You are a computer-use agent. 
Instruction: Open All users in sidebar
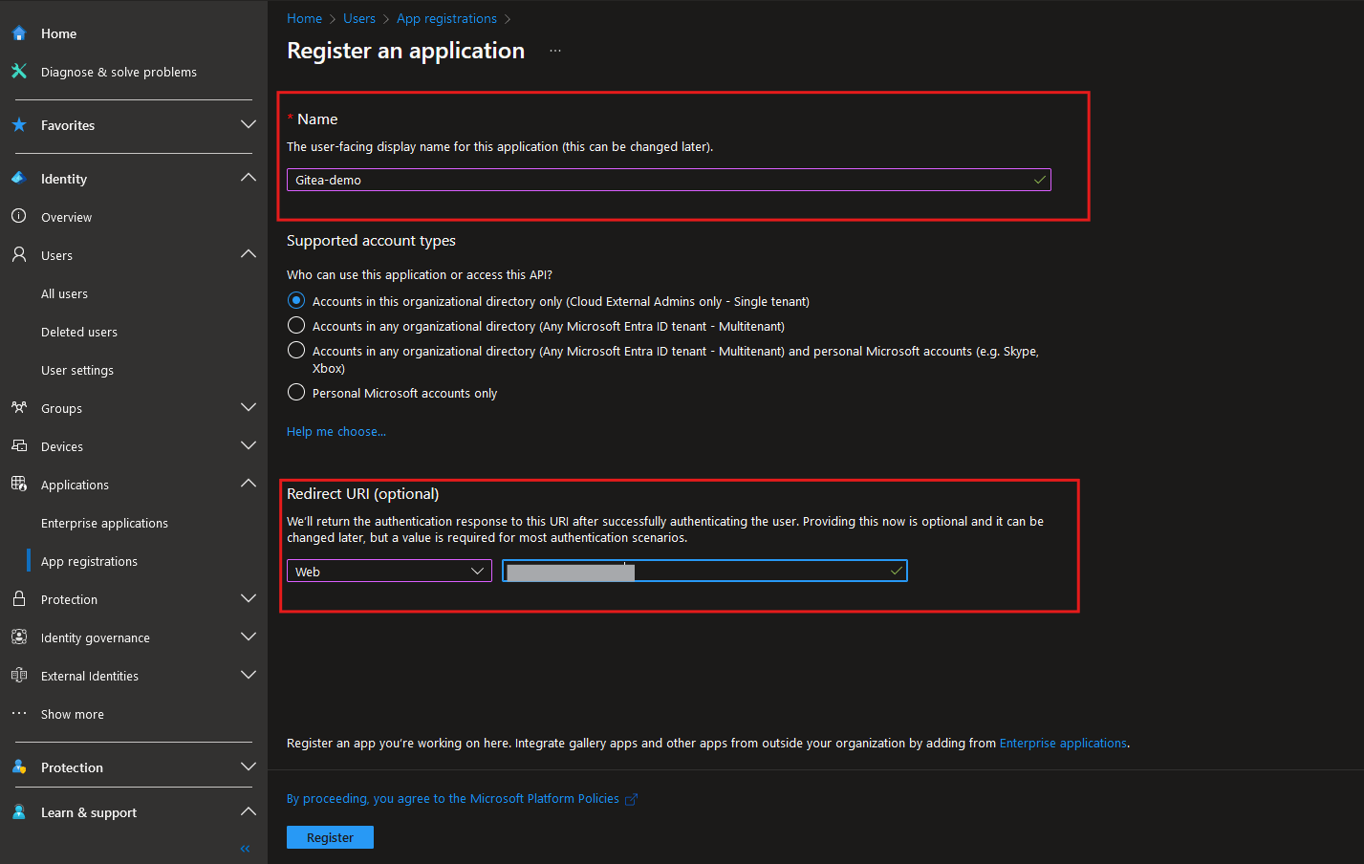click(x=64, y=294)
